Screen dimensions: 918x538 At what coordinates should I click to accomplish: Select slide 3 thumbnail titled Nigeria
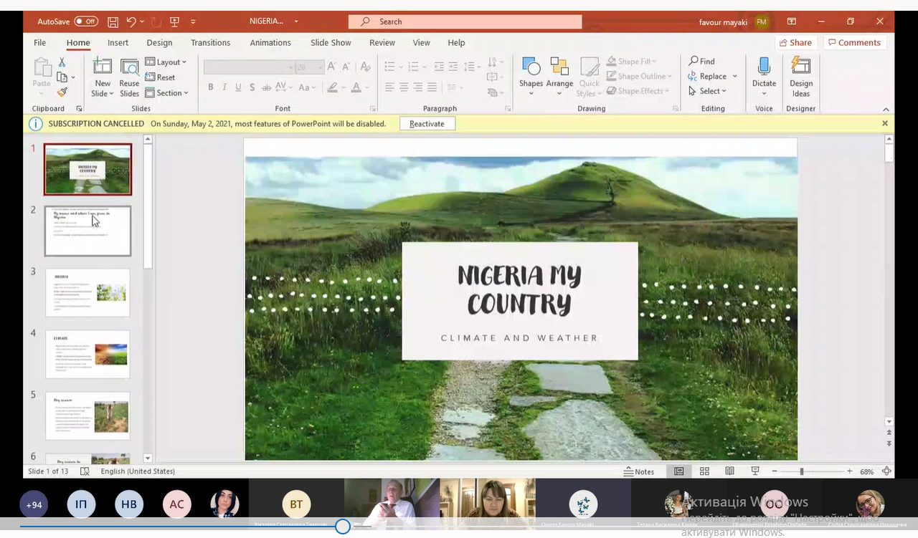click(x=87, y=292)
